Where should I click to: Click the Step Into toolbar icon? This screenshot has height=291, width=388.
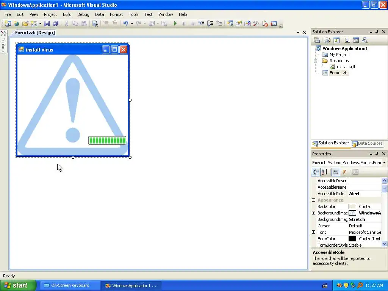[202, 23]
